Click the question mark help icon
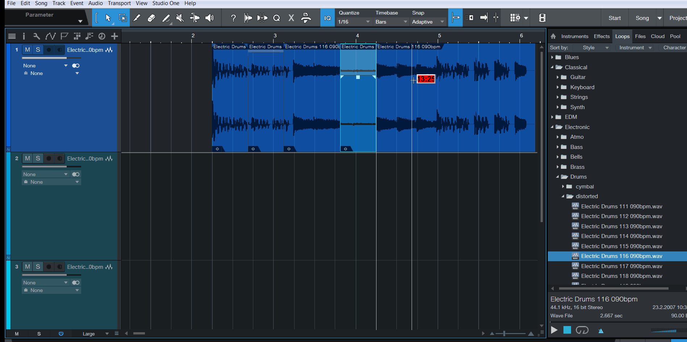The height and width of the screenshot is (342, 687). (233, 18)
